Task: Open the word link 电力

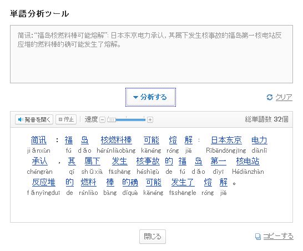Action: [259, 140]
